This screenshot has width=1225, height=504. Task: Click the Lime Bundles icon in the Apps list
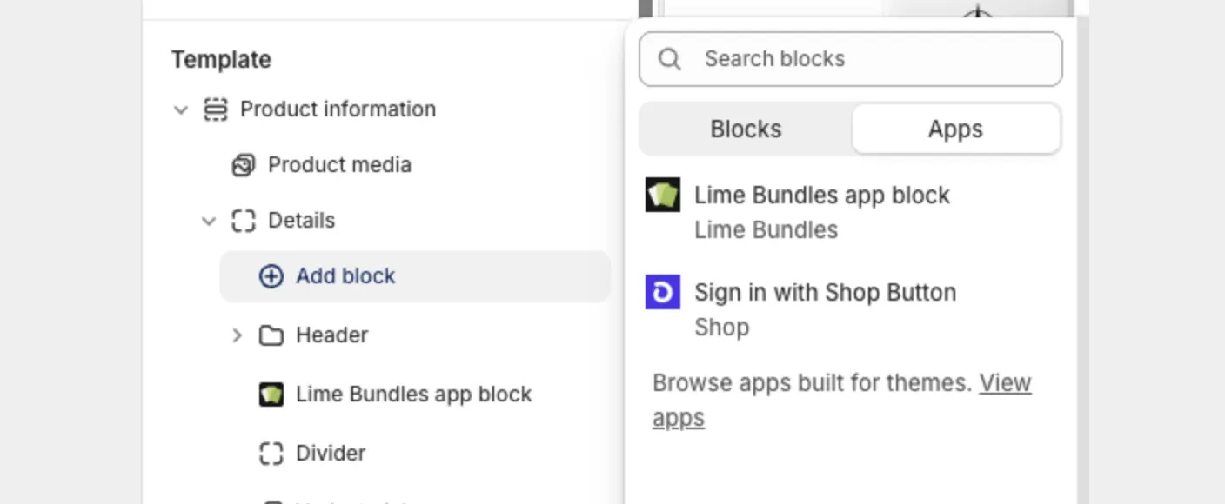[663, 195]
